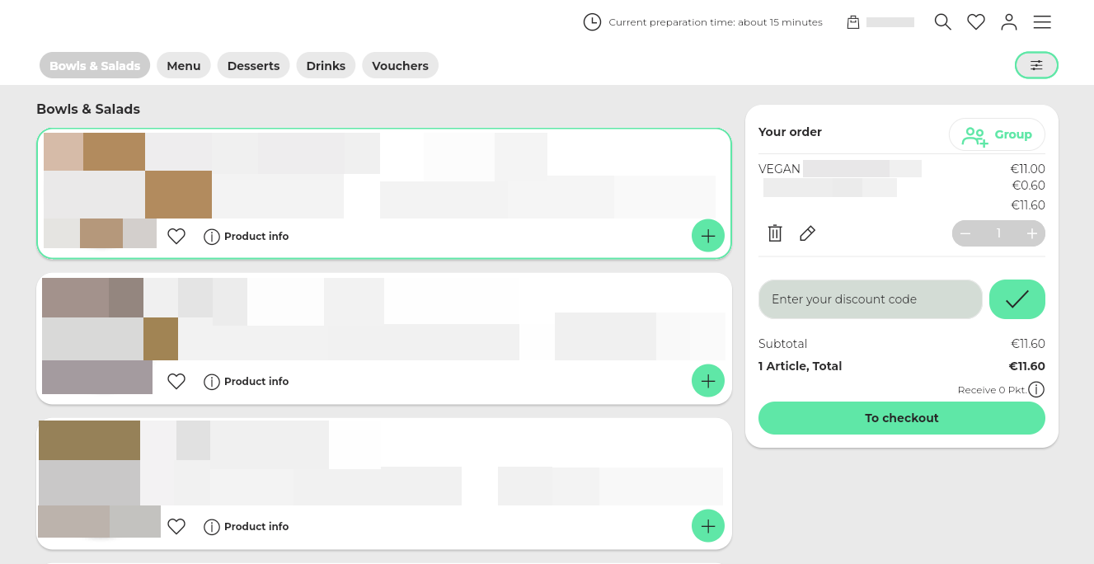Add the second bowl to order

(707, 381)
